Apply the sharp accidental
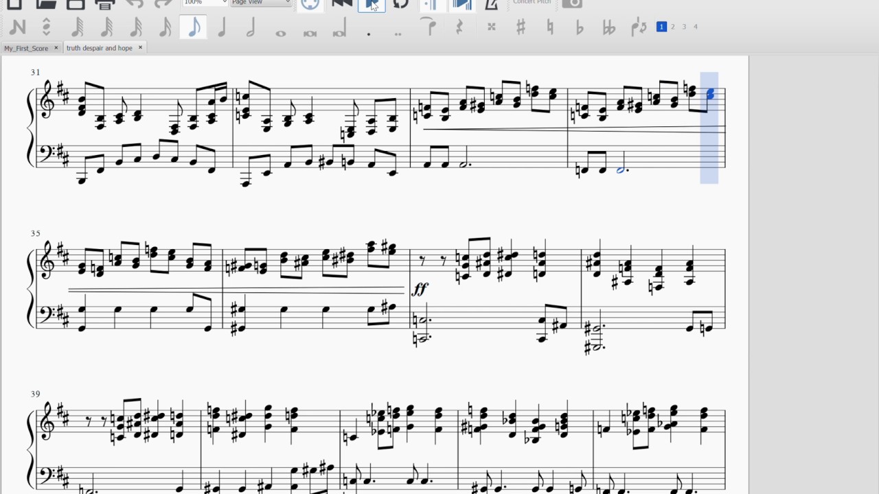The width and height of the screenshot is (879, 494). (x=521, y=27)
